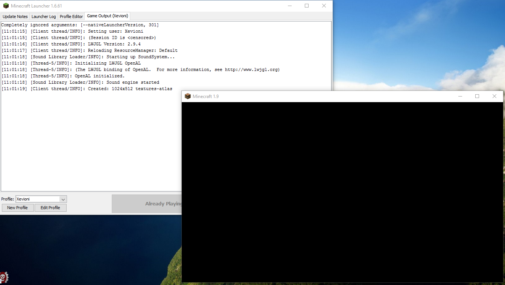Click the 'LWJGL Version: 2.9.4' log line
This screenshot has height=285, width=505.
71,44
